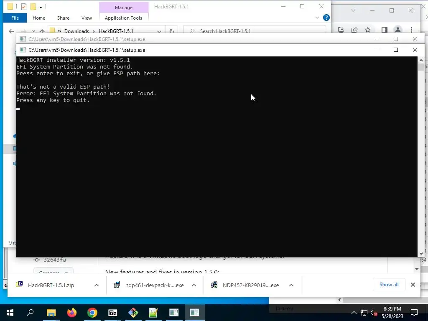This screenshot has height=321, width=428.
Task: Toggle Chrome's side panel icon
Action: click(x=385, y=30)
